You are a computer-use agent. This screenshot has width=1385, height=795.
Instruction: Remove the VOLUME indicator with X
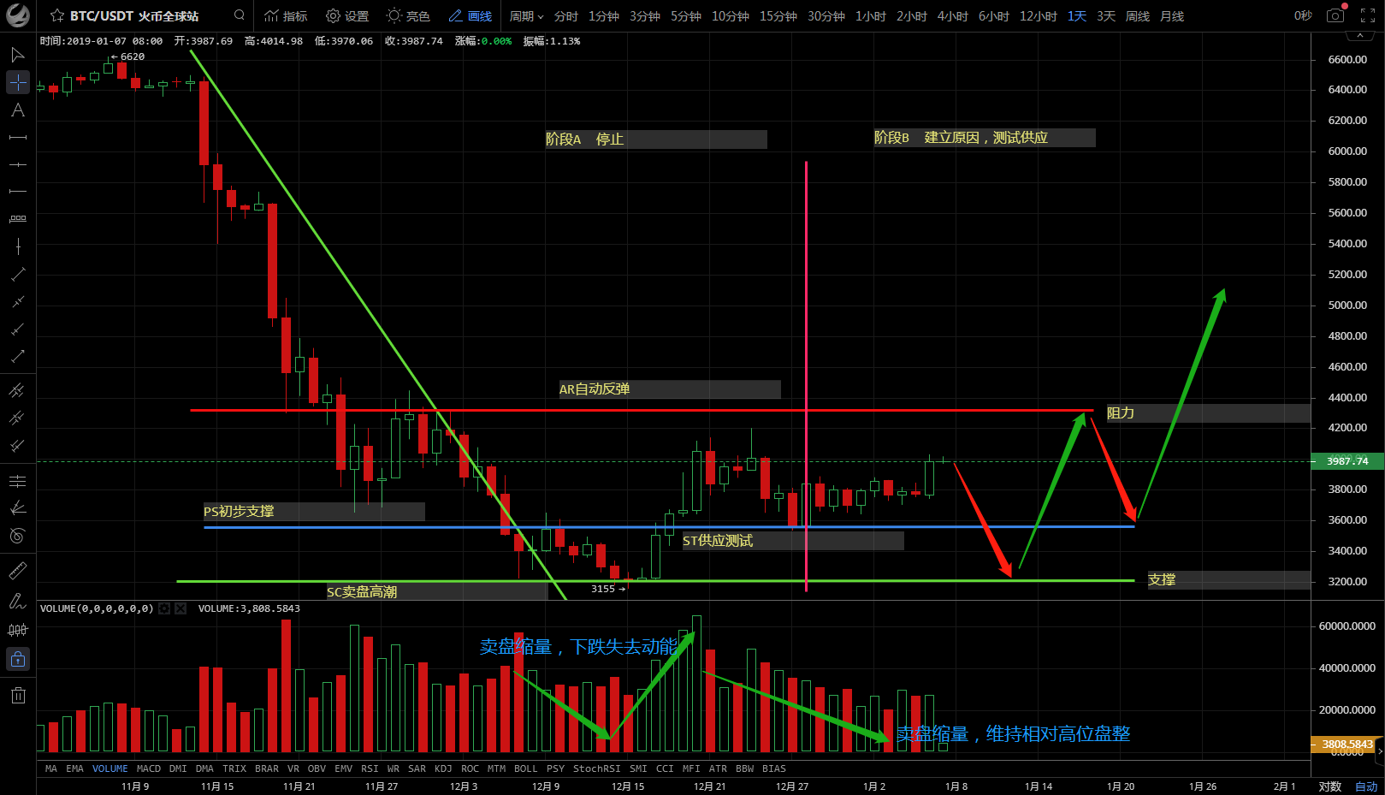(181, 608)
